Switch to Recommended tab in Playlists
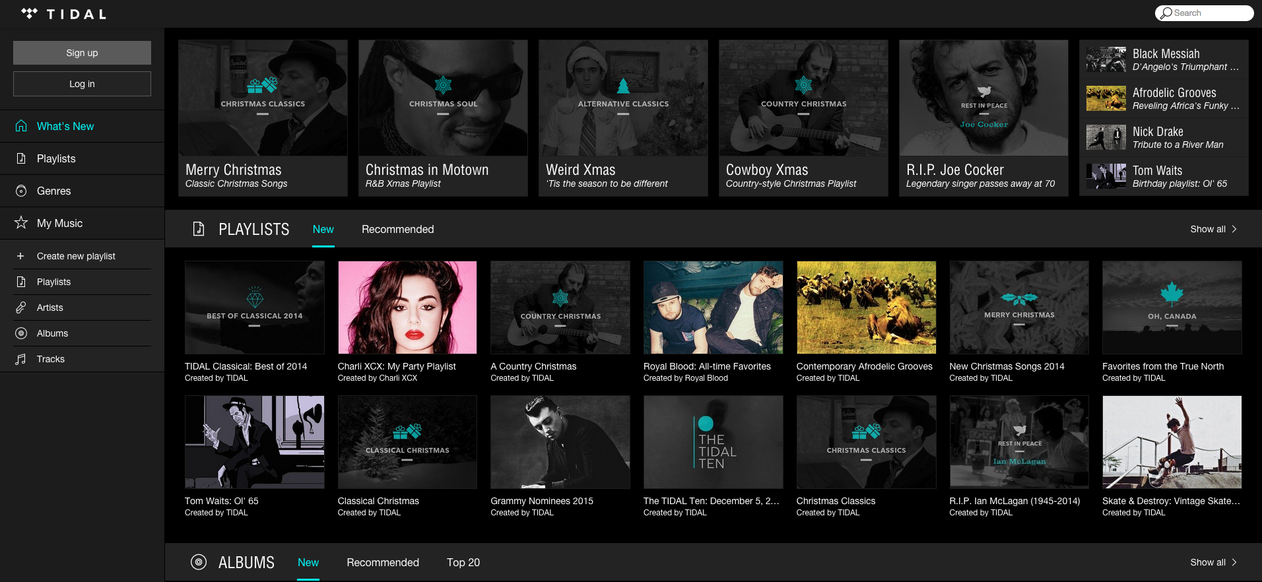 397,229
